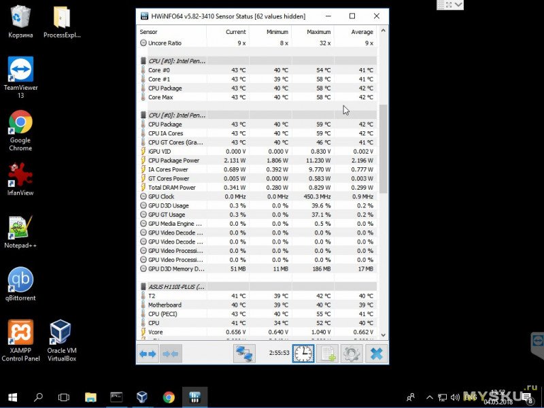Click the expand columns arrows button in HWiNFO

point(148,354)
